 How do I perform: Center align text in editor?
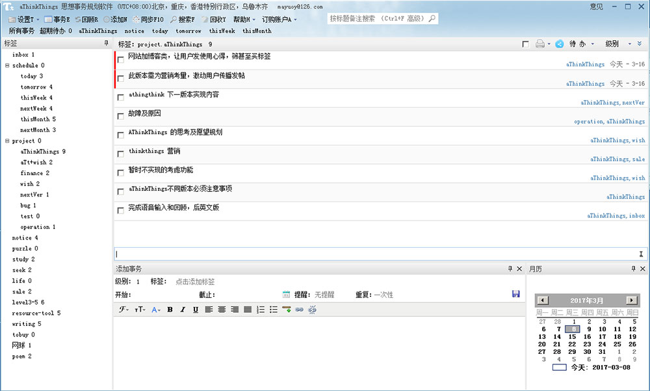[x=222, y=310]
